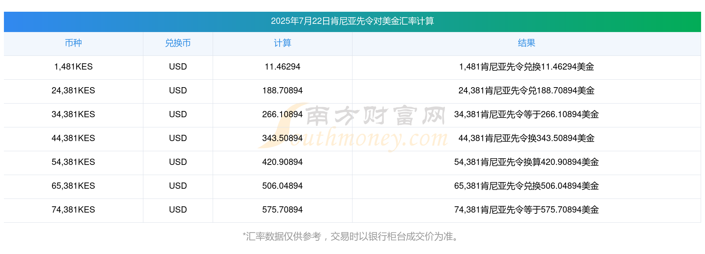
Task: Click USD in the 34,381KES row
Action: click(x=178, y=114)
